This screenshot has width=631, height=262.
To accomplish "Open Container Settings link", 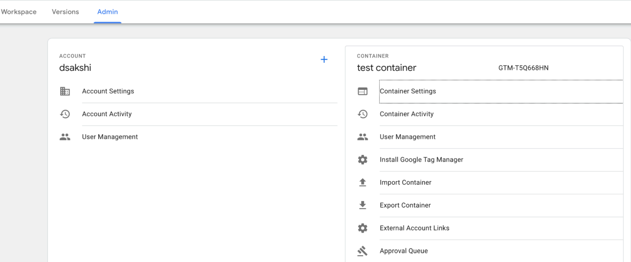I will click(408, 91).
